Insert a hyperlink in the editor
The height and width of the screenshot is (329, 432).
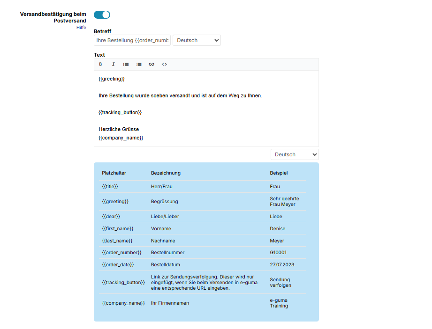[152, 64]
